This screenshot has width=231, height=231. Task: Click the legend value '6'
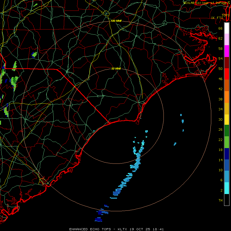pyautogui.click(x=222, y=180)
